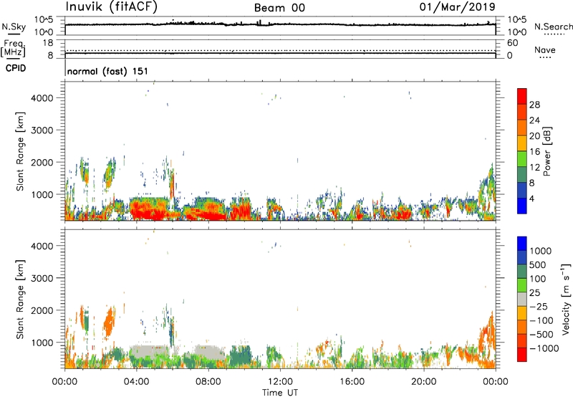This screenshot has width=573, height=397.
Task: Click the '12:00' time axis label
Action: coord(280,382)
